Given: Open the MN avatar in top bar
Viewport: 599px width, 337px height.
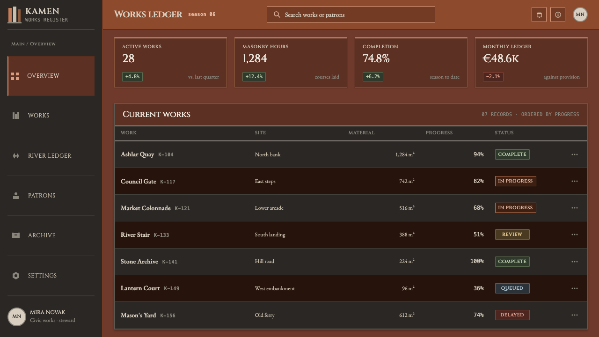Looking at the screenshot, I should tap(580, 15).
